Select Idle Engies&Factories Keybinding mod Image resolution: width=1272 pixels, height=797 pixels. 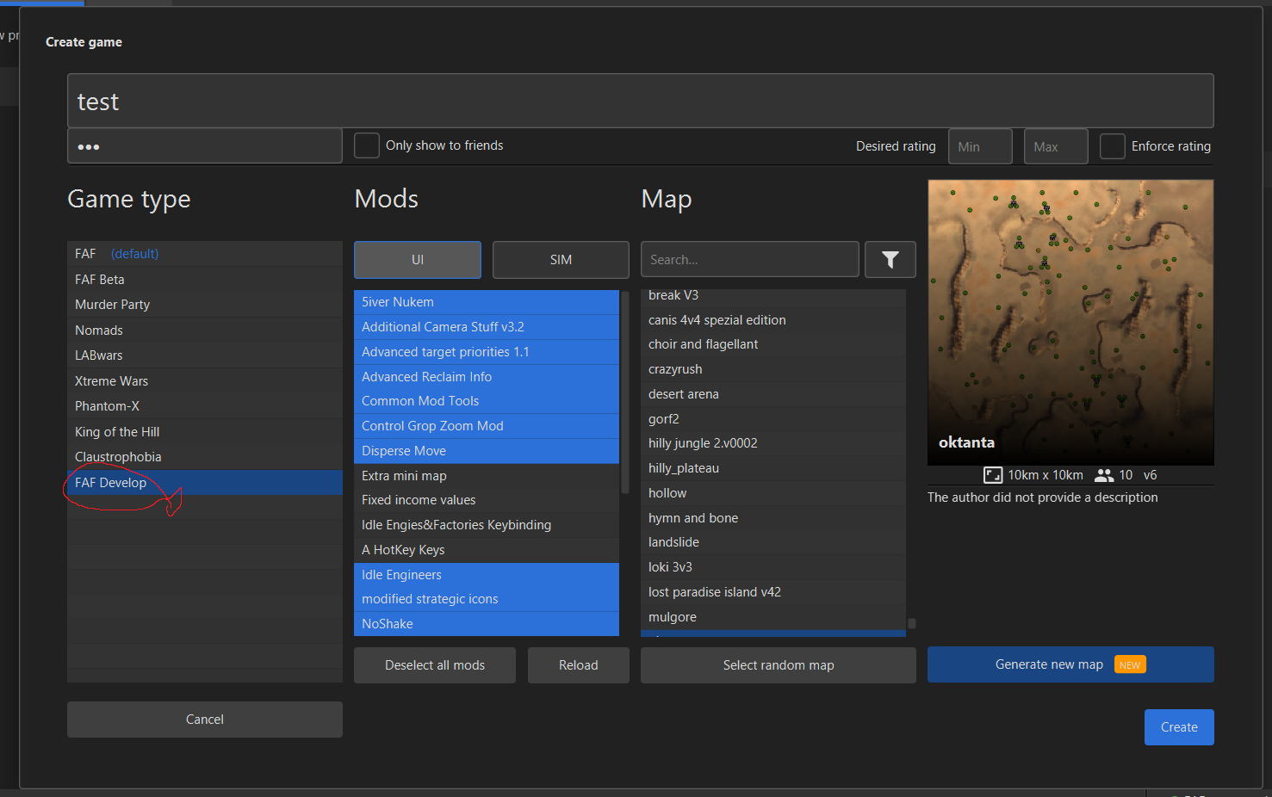point(487,525)
